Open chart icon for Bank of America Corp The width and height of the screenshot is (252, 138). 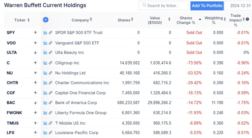click(45, 103)
